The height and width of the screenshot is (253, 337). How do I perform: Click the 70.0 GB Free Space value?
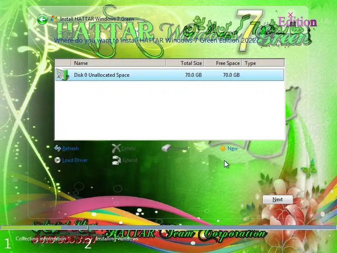point(231,75)
